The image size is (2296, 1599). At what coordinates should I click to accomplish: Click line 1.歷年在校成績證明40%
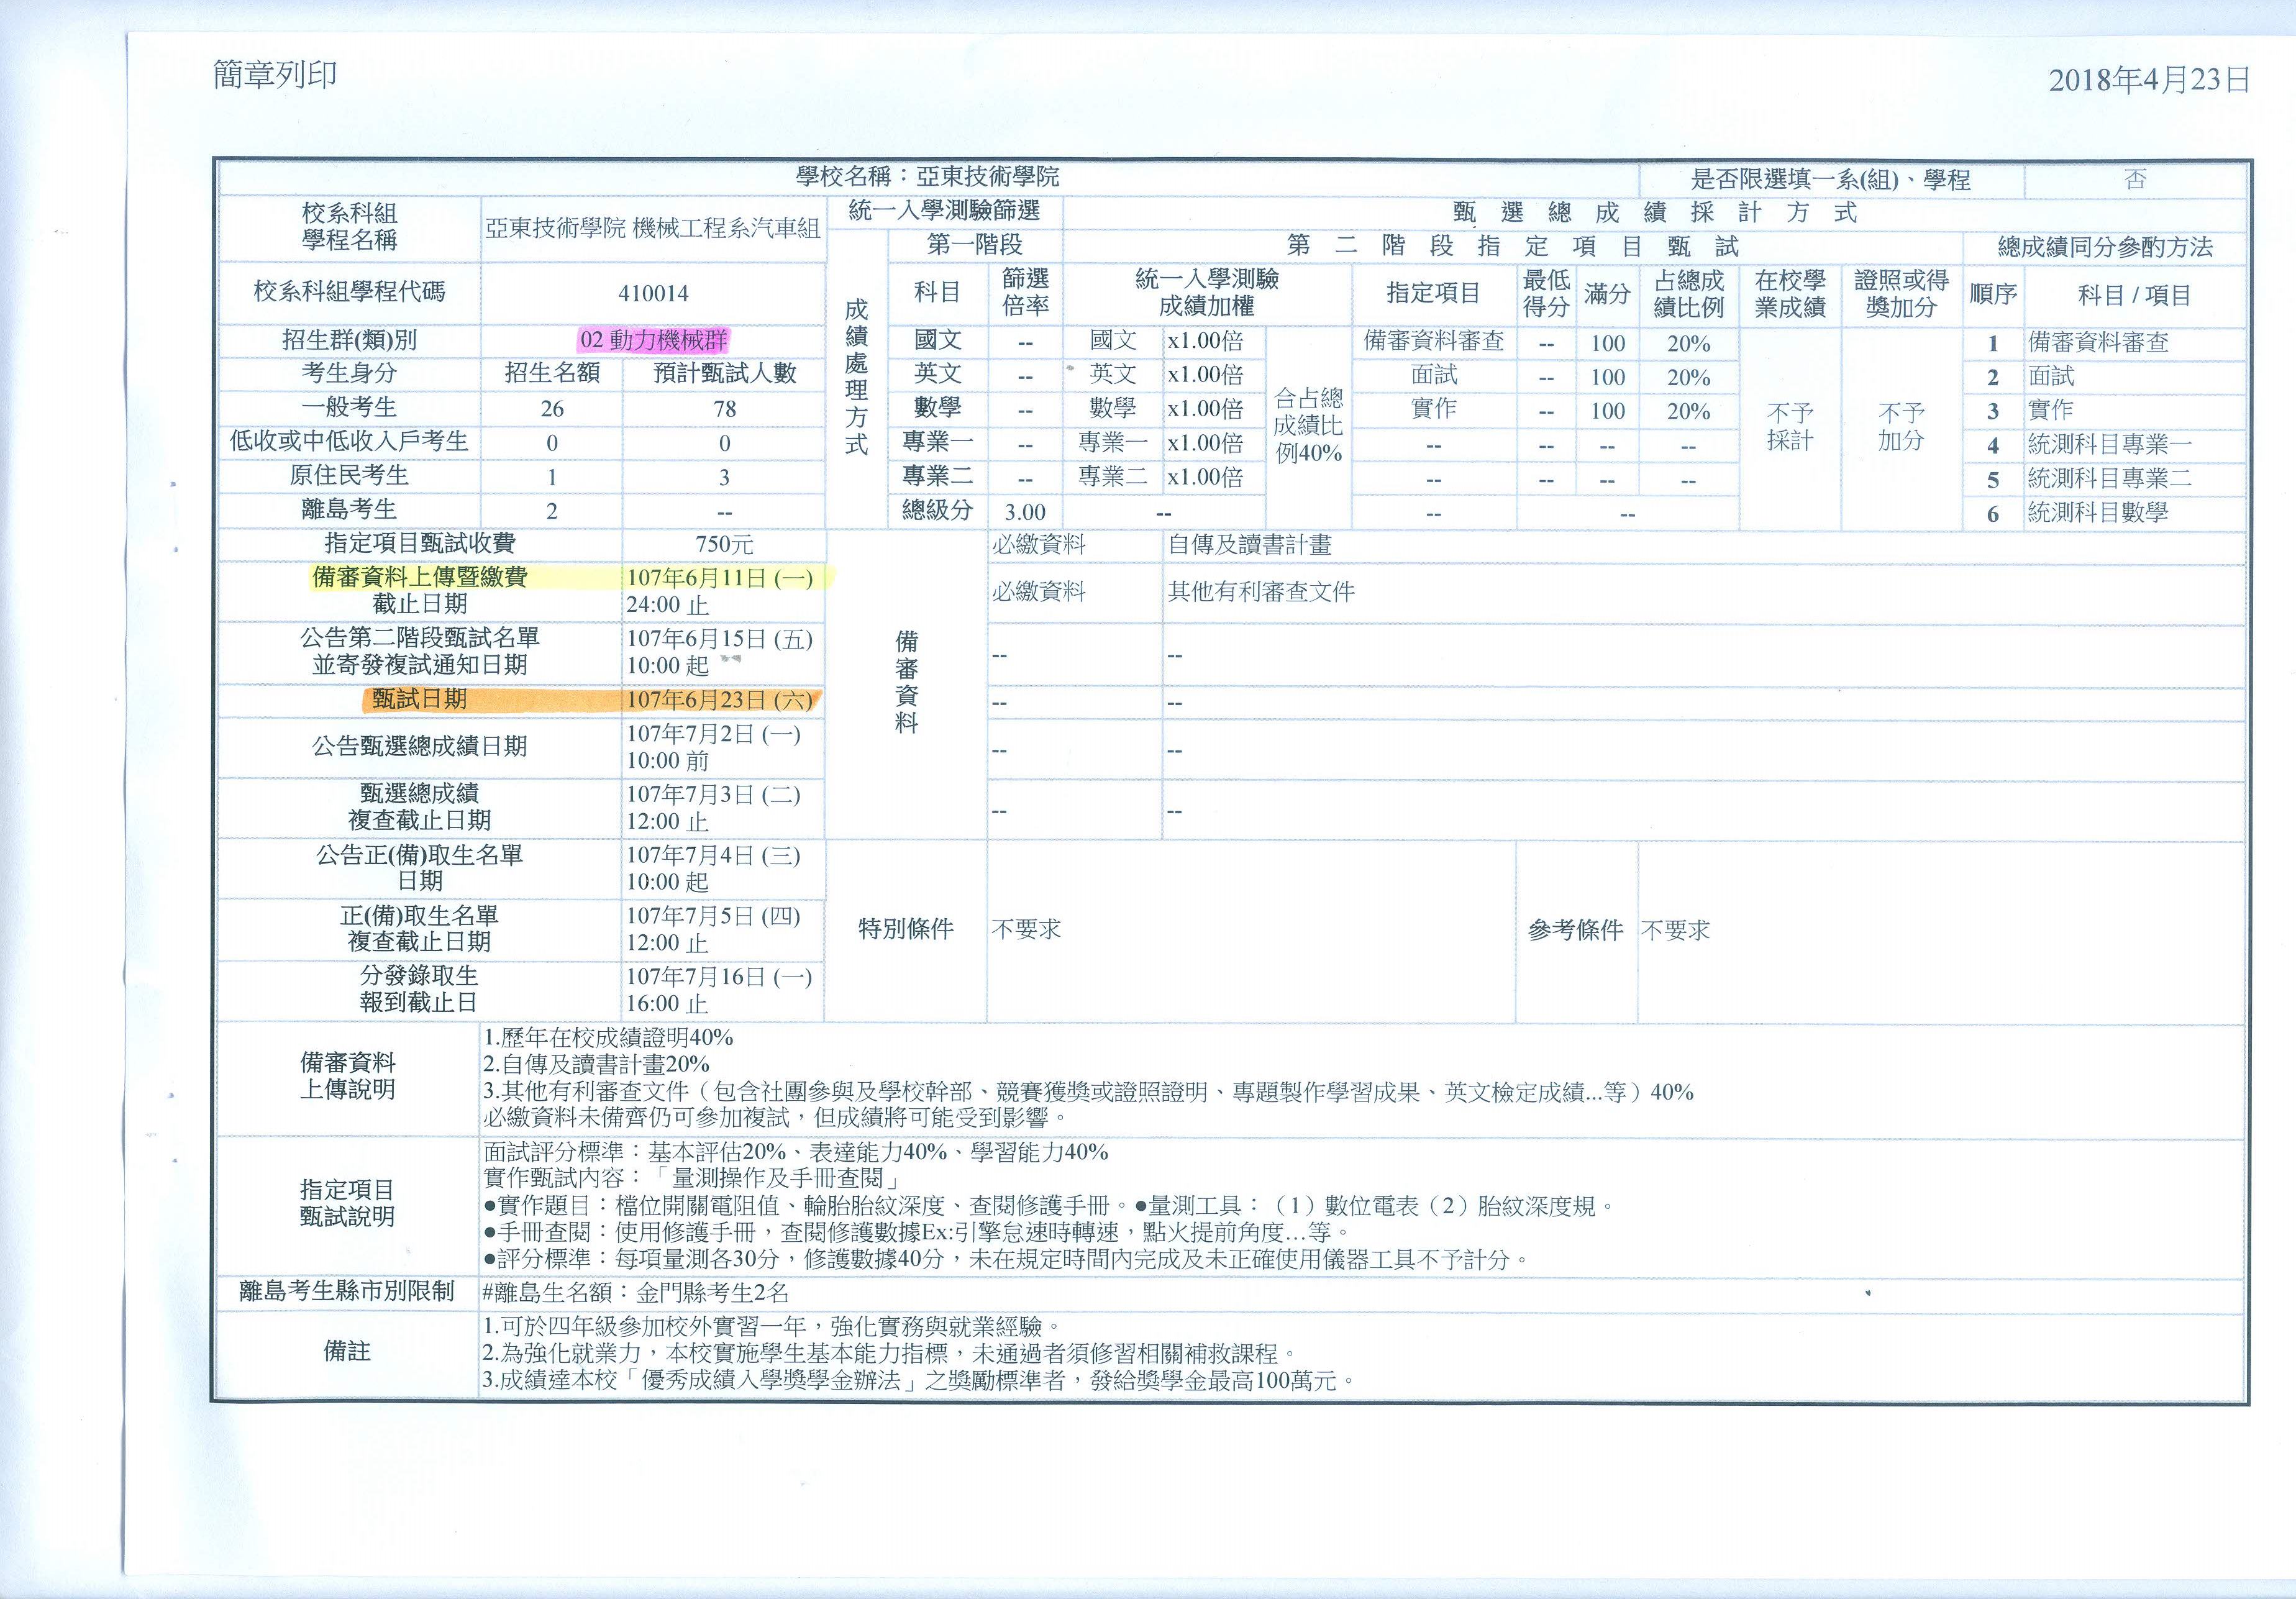coord(608,1038)
